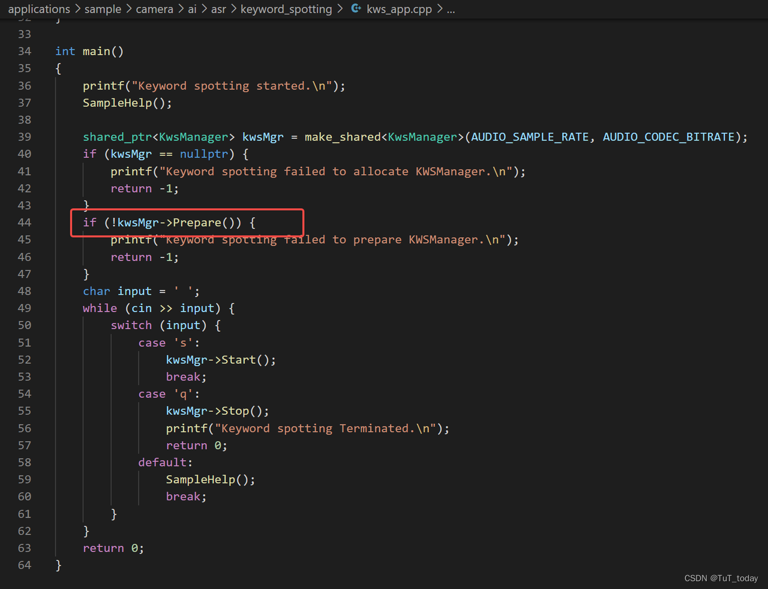Click the 'ai' breadcrumb folder
Screen dimensions: 768x589
pyautogui.click(x=192, y=9)
